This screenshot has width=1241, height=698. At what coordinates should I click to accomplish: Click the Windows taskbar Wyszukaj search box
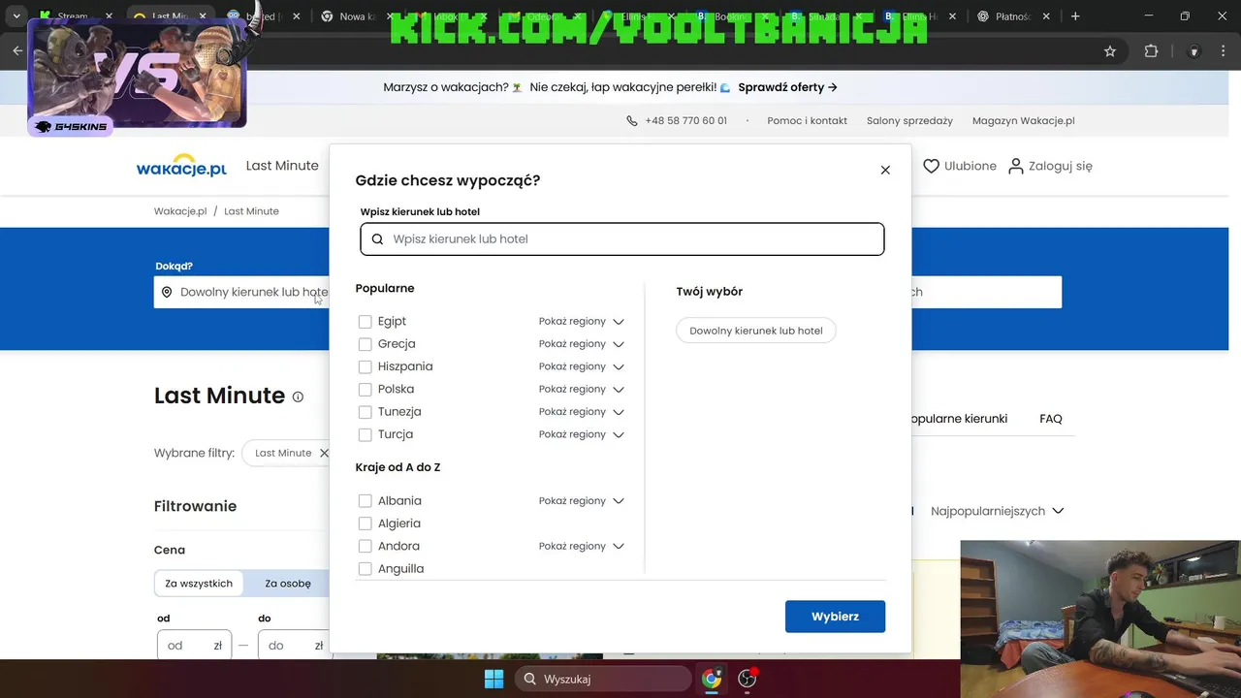(602, 679)
